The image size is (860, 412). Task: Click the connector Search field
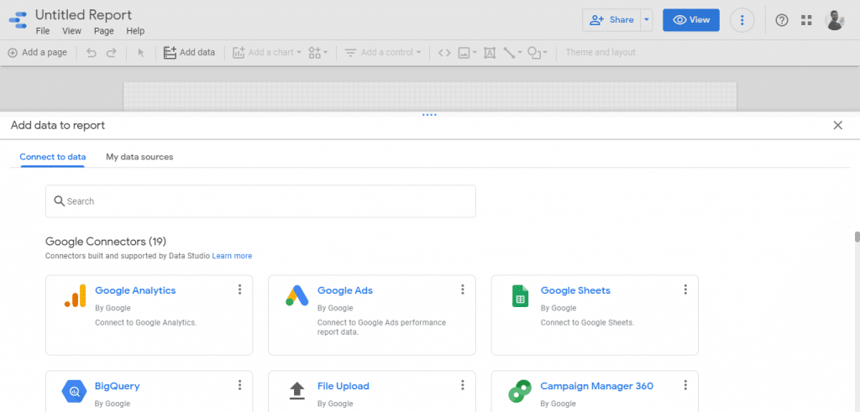tap(260, 201)
